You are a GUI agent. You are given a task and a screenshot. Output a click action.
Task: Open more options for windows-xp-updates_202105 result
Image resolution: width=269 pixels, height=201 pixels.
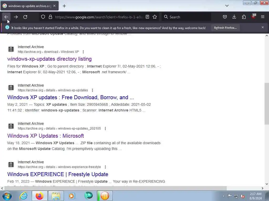coord(105,129)
